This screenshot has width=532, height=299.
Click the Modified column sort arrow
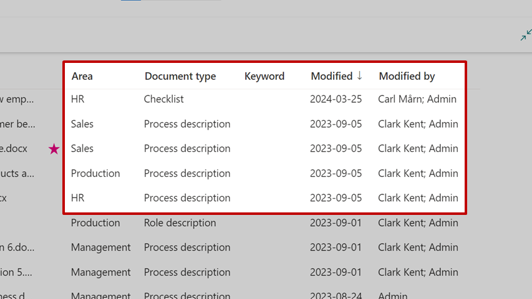(x=359, y=76)
